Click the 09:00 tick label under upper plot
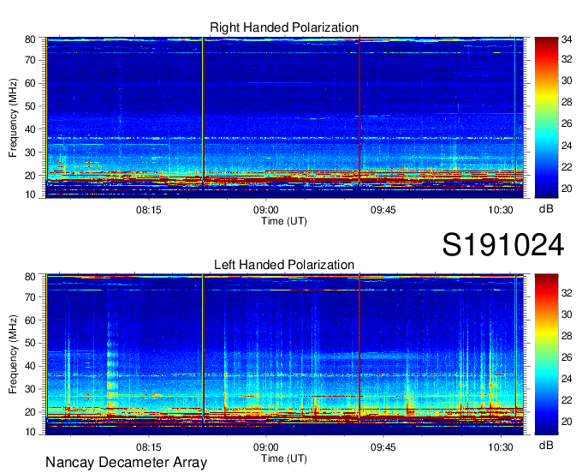This screenshot has width=582, height=473. coord(266,210)
